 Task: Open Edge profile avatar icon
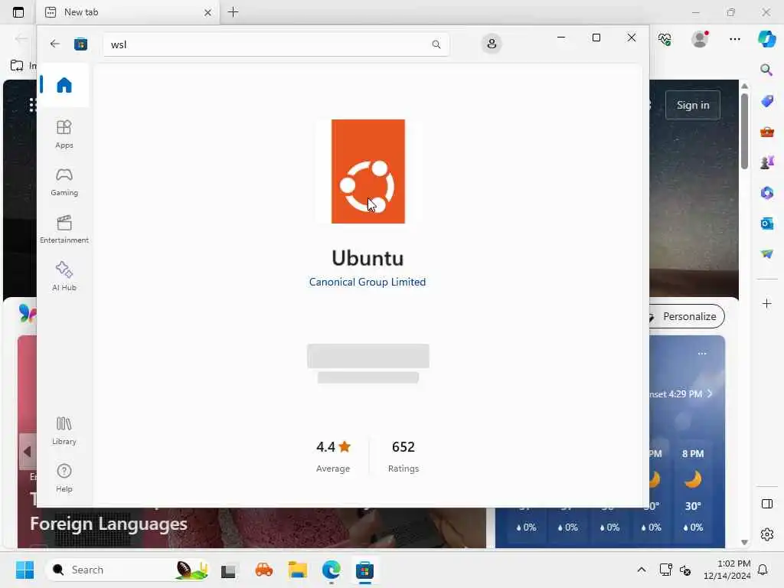[x=700, y=38]
